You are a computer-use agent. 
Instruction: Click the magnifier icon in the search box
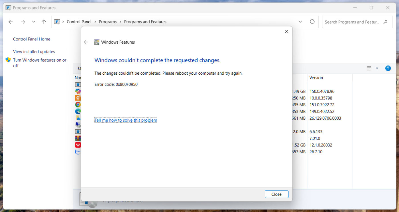point(386,22)
